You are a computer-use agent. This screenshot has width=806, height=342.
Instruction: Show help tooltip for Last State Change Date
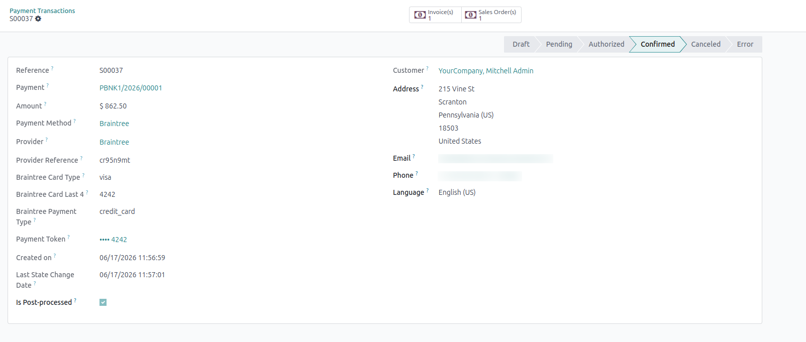click(35, 283)
